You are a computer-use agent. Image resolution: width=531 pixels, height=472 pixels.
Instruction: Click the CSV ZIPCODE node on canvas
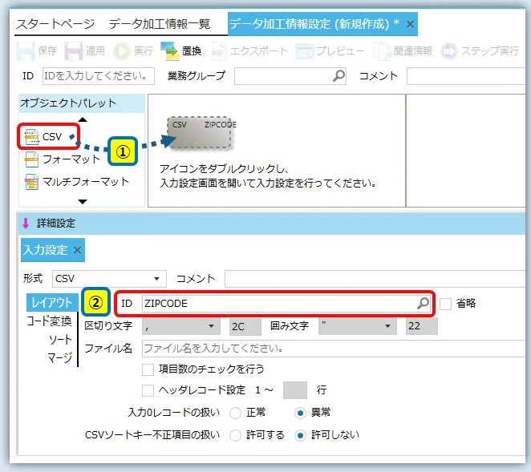200,133
